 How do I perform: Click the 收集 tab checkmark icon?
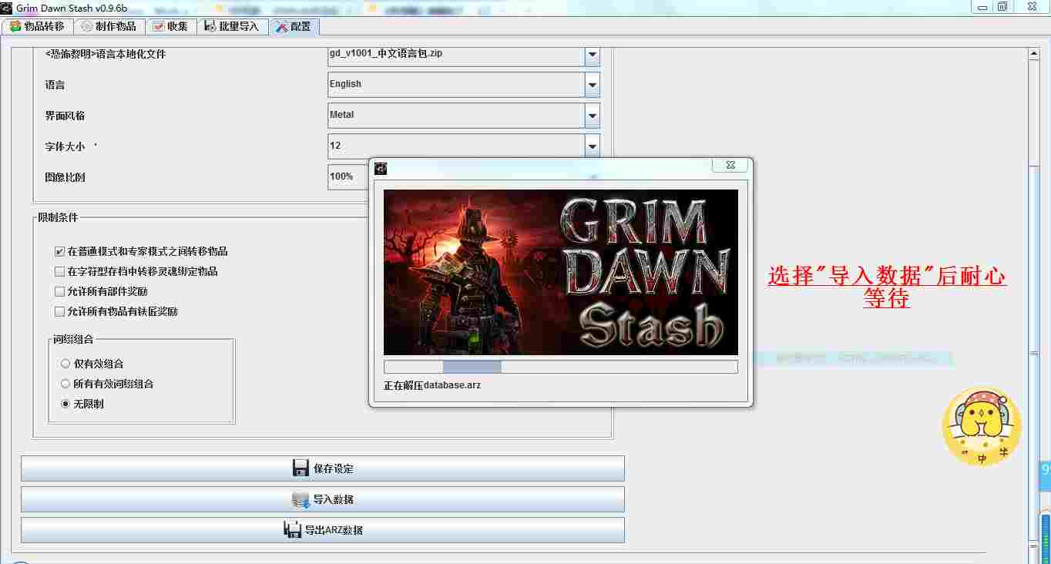(x=158, y=26)
